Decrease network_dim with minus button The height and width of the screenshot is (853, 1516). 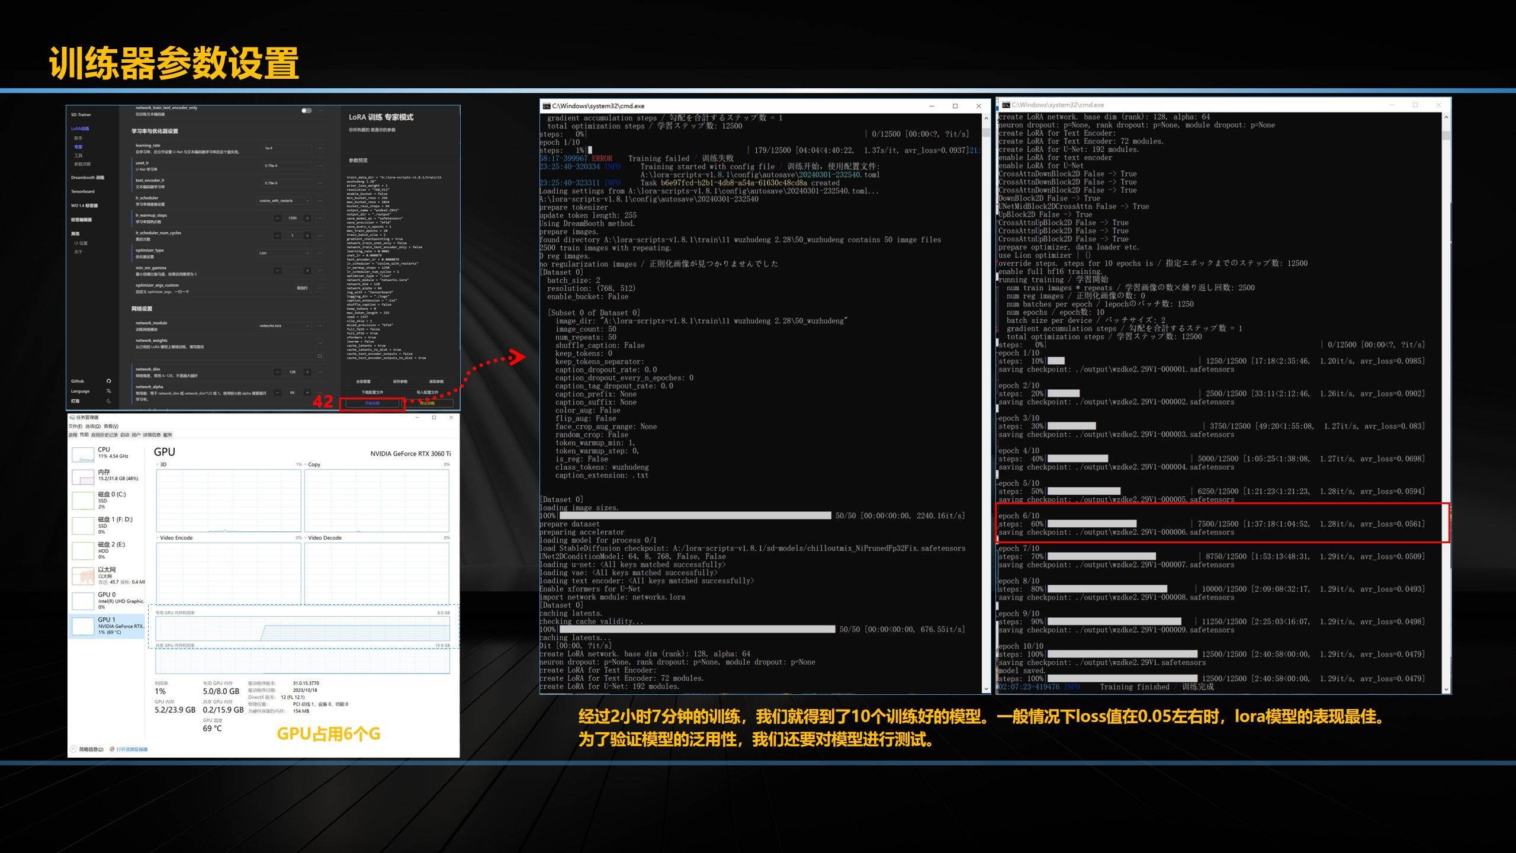pos(277,372)
